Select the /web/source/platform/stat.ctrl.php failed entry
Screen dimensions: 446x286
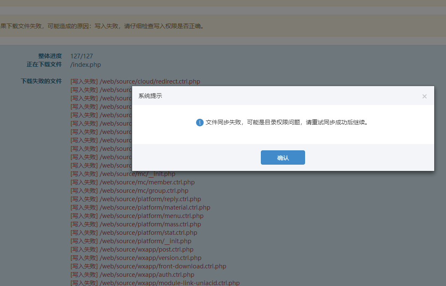point(134,233)
